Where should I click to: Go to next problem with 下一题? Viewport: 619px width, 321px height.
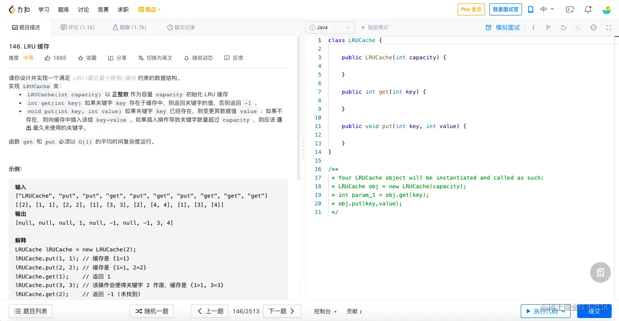click(282, 311)
